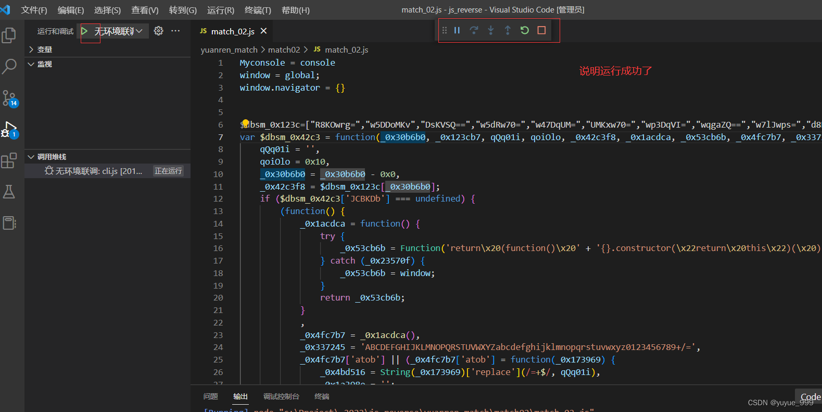Open the 帮助(H) menu

295,10
